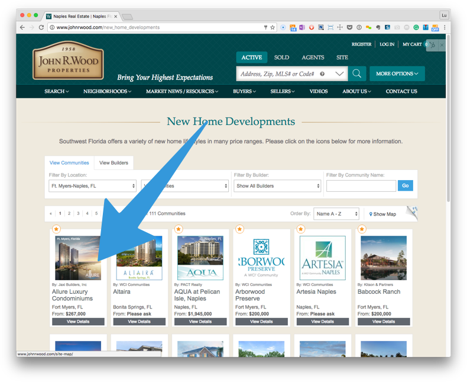The image size is (467, 382).
Task: Click the John R. Wood Properties logo
Action: (68, 60)
